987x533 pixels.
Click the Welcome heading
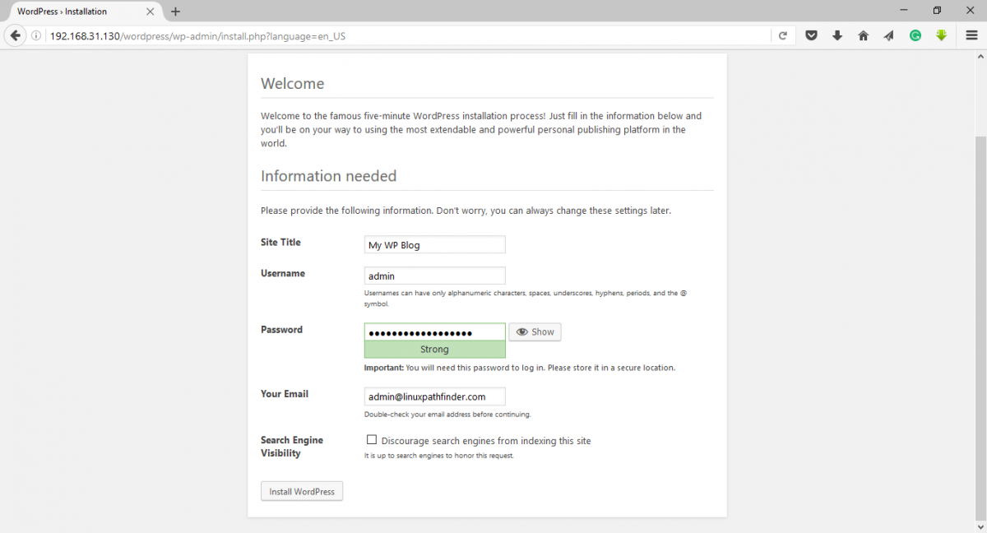[292, 84]
